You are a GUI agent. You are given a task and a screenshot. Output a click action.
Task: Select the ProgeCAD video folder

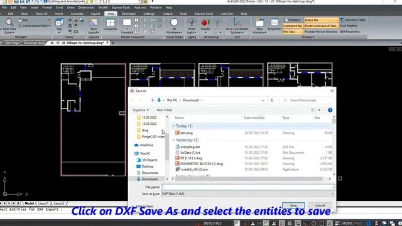pyautogui.click(x=153, y=137)
